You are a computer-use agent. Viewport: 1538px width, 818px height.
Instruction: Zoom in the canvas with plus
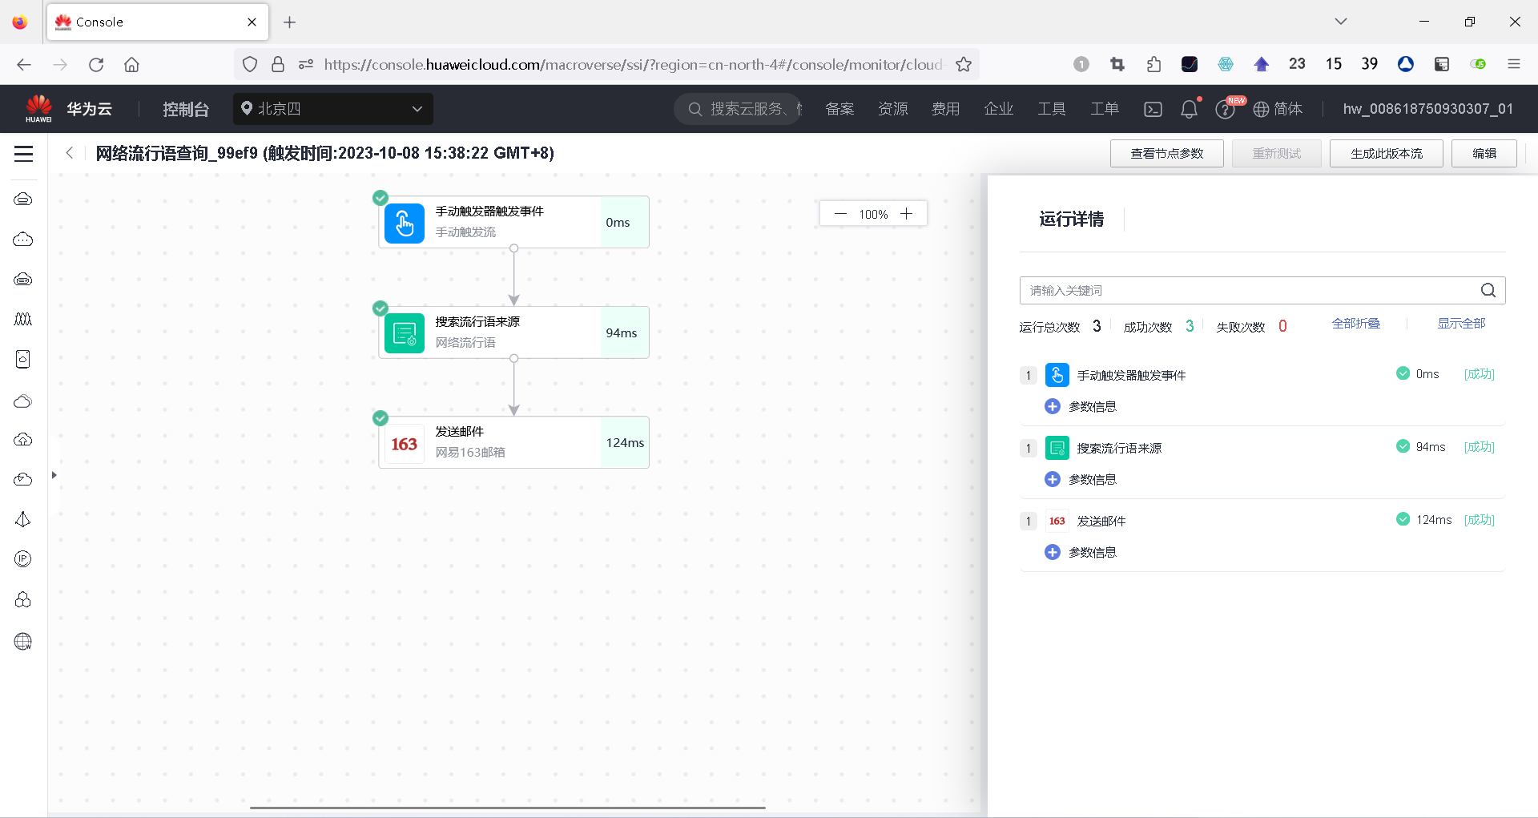pyautogui.click(x=906, y=214)
